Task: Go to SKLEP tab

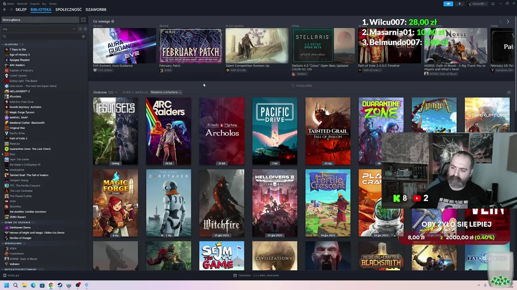Action: (x=21, y=9)
